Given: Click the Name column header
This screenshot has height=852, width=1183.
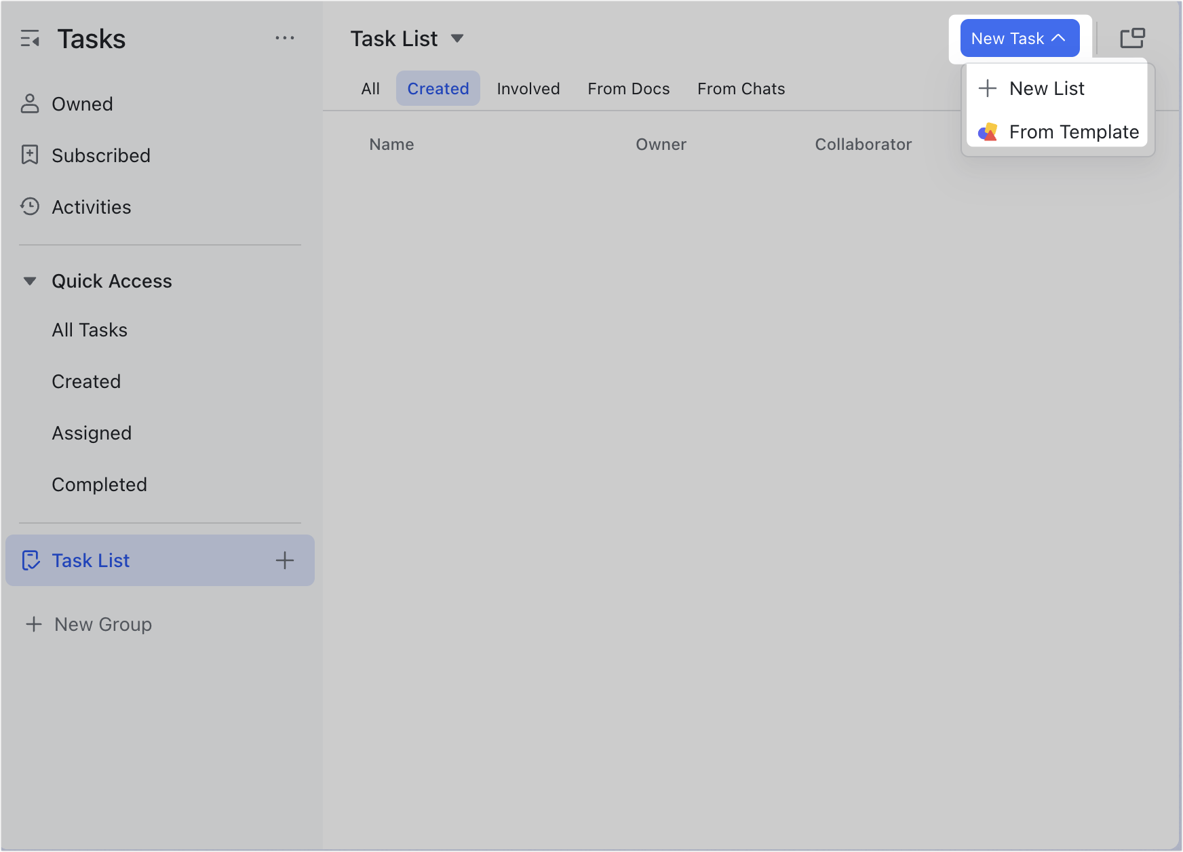Looking at the screenshot, I should pos(391,144).
